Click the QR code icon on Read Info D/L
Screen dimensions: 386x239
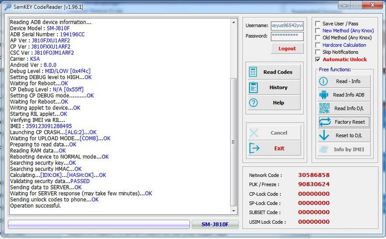coord(324,108)
